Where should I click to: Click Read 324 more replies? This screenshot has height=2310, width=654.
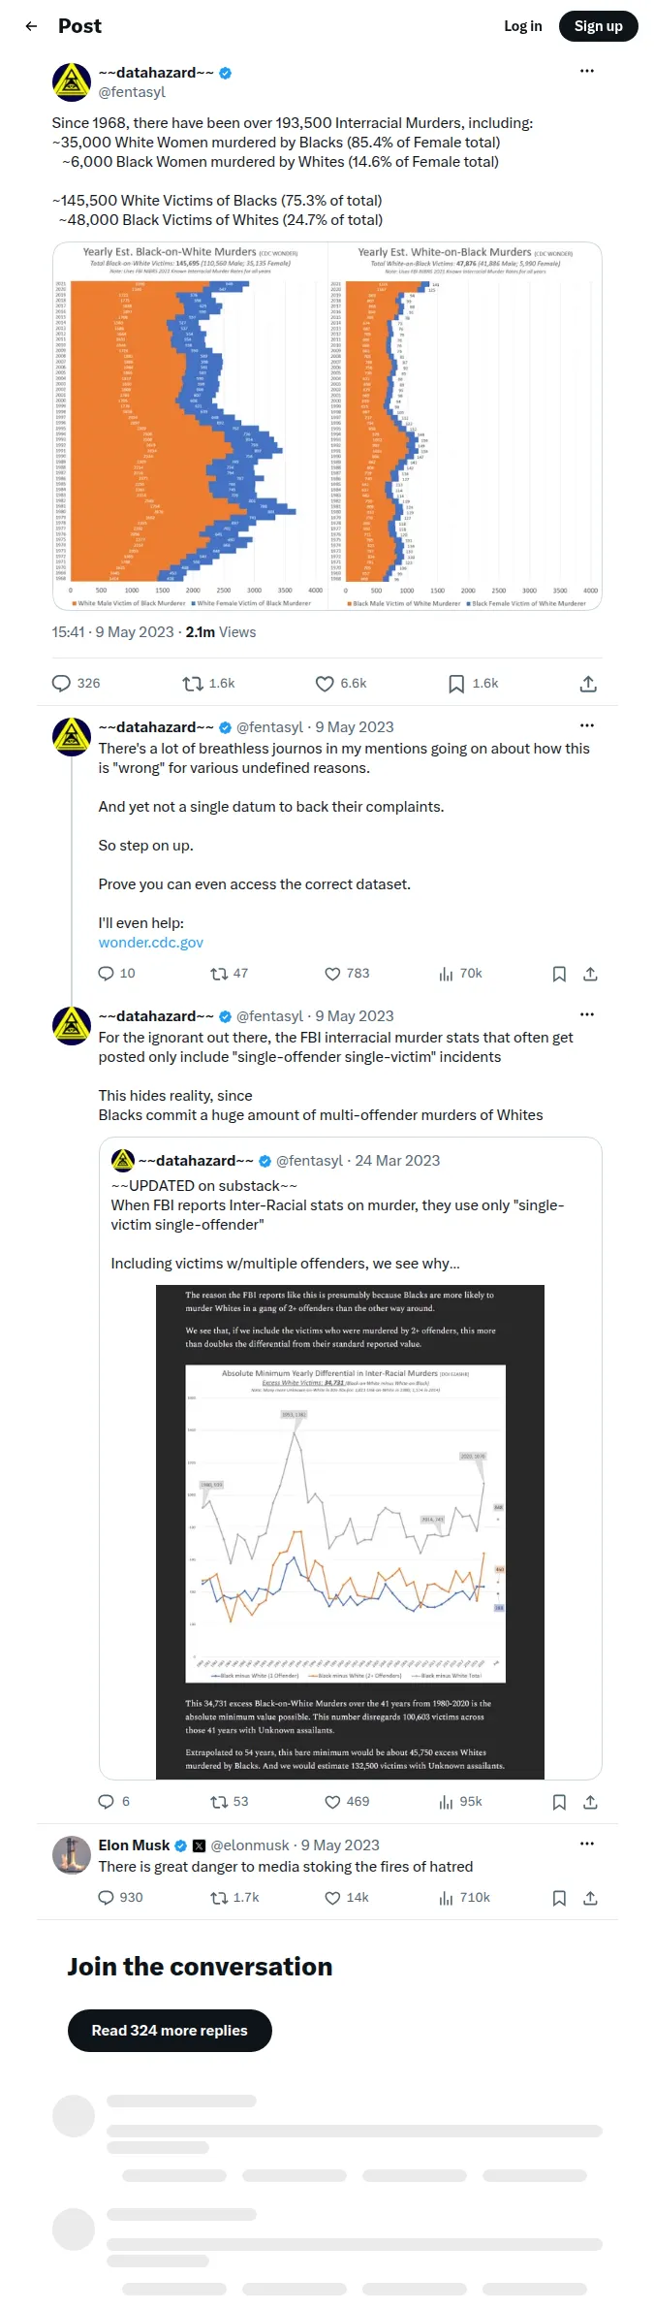[x=170, y=2031]
